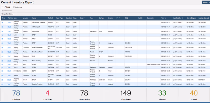Sort by the Condition column header

pos(69,18)
